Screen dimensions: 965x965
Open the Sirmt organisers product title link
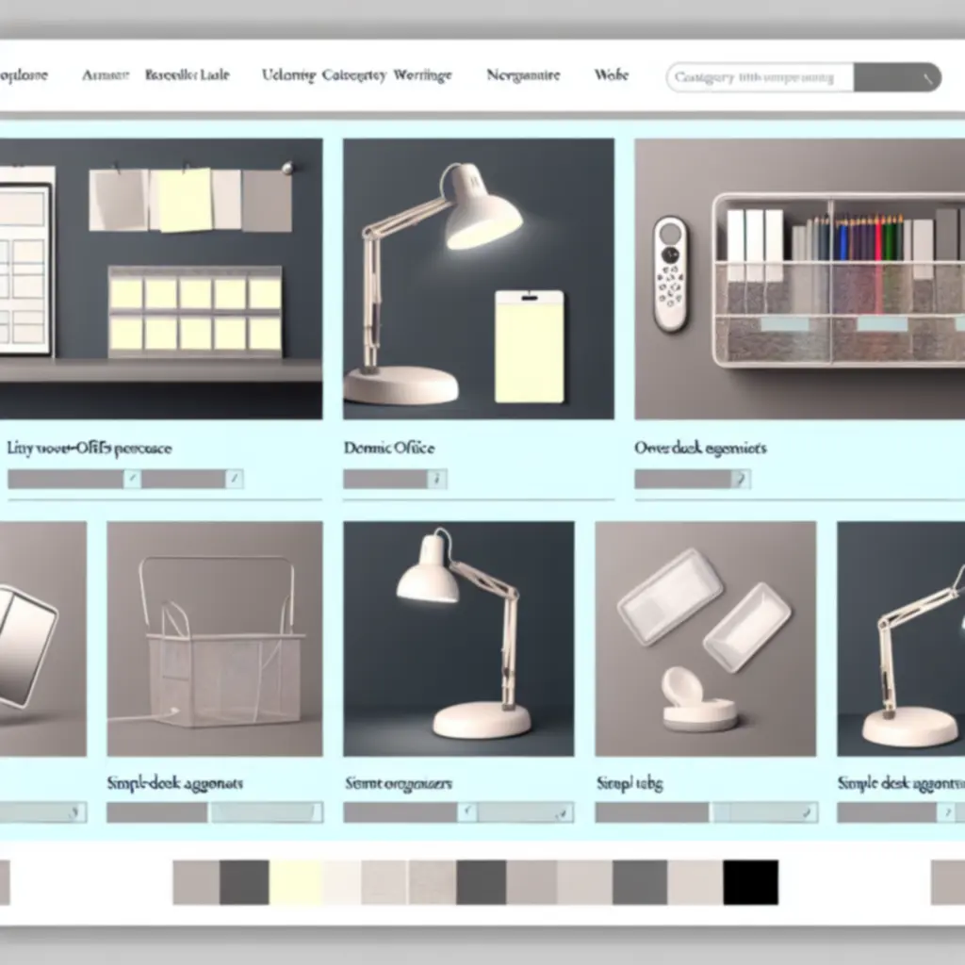coord(398,783)
